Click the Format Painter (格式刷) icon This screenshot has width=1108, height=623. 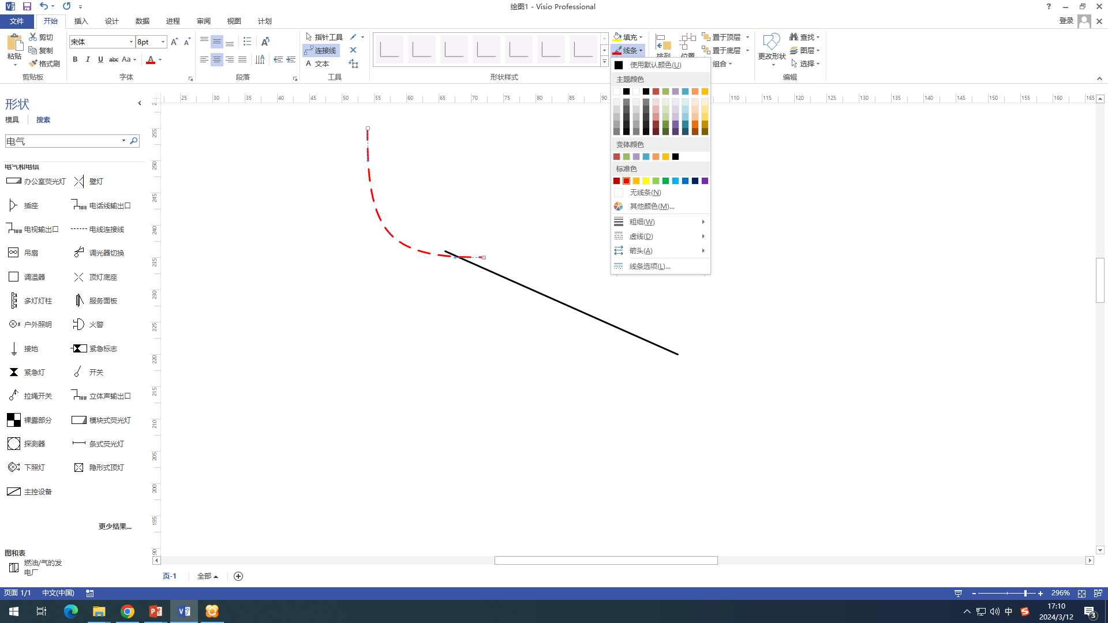click(33, 63)
